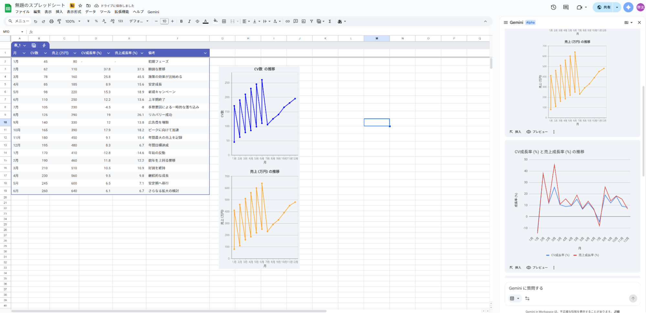Open the comments panel icon
This screenshot has height=313, width=646.
[566, 7]
